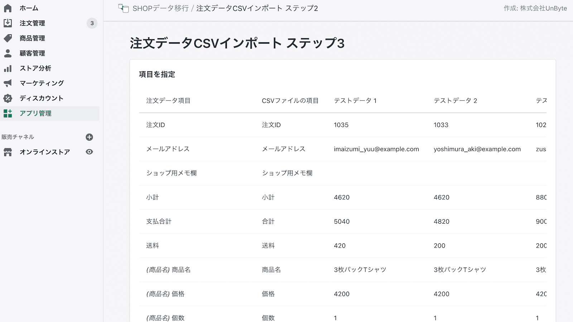573x322 pixels.
Task: Toggle visibility of オンラインストア with the eye icon
Action: coord(90,152)
